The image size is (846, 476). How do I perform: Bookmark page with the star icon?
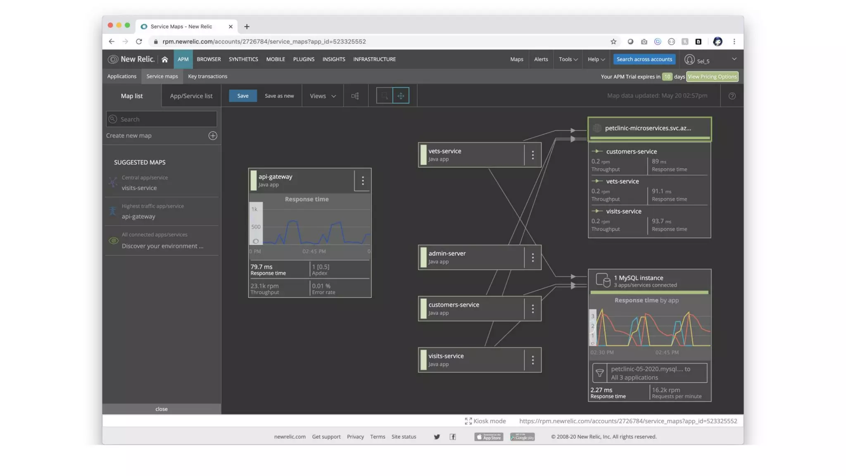click(613, 42)
